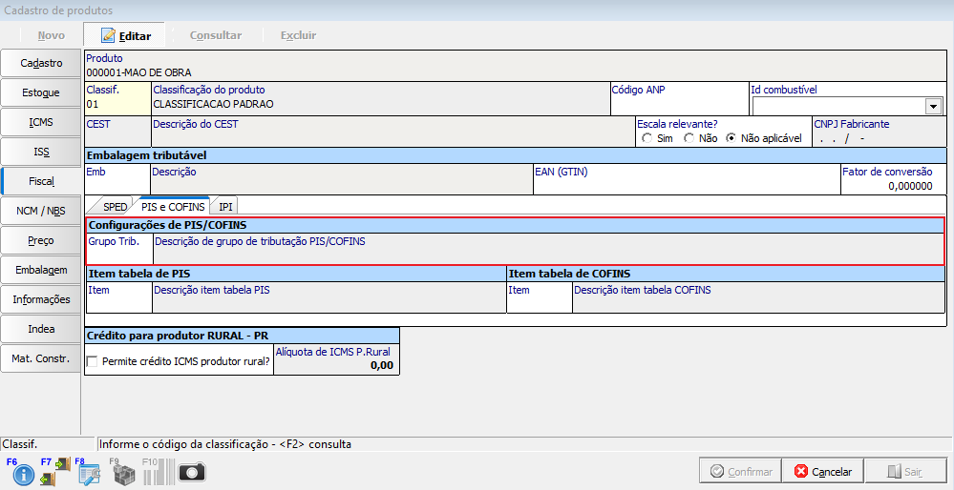Open the Id combustível dropdown
The height and width of the screenshot is (490, 954).
(x=933, y=107)
